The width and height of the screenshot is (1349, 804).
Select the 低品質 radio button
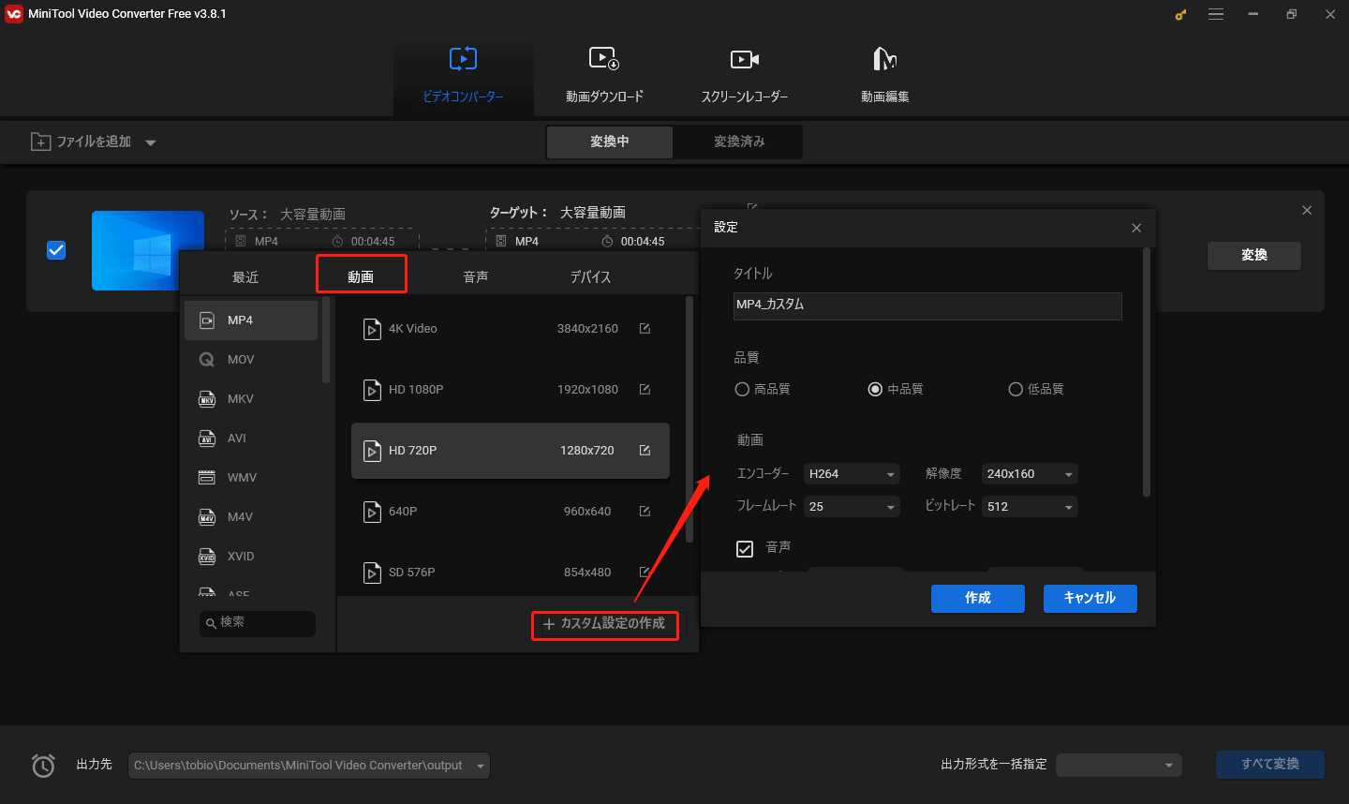click(1015, 389)
